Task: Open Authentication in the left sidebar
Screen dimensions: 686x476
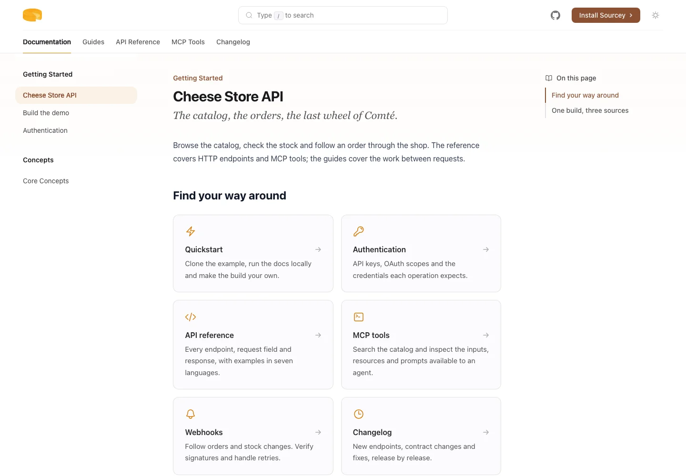Action: [45, 130]
